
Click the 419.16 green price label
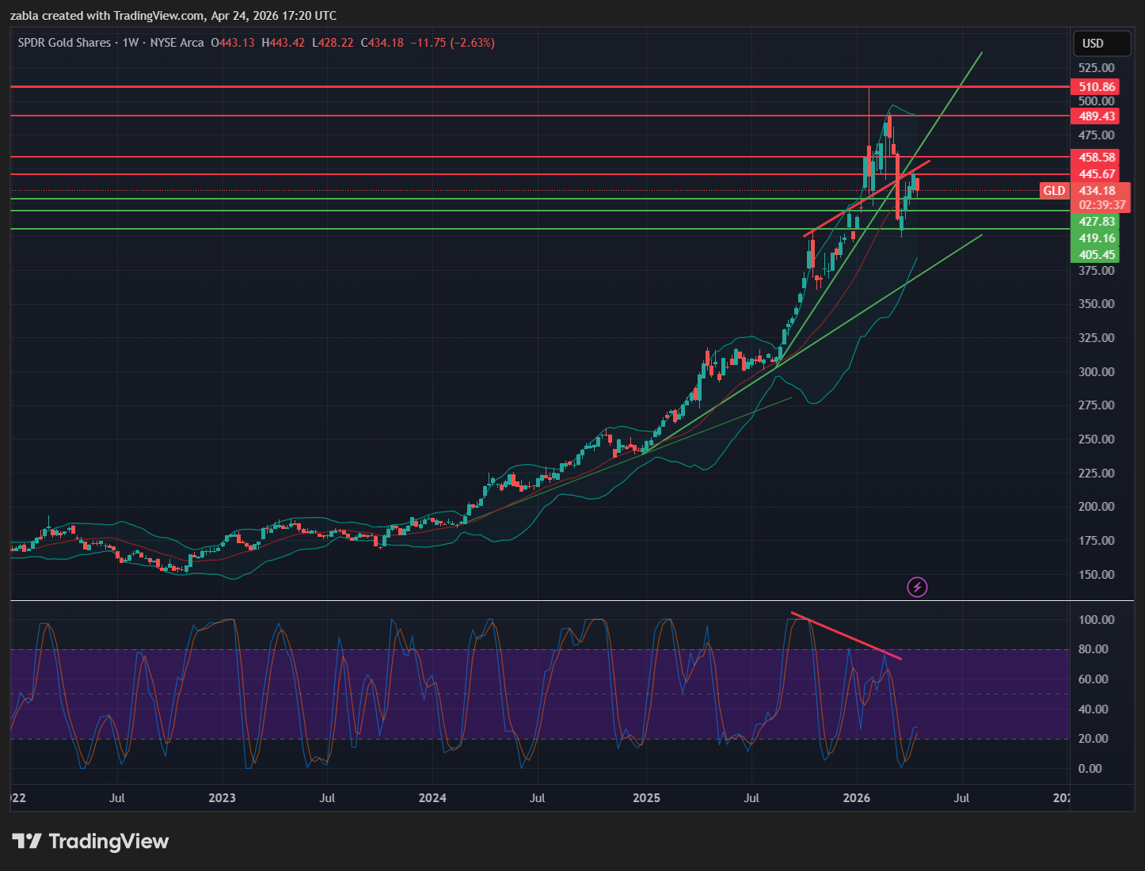[x=1097, y=238]
